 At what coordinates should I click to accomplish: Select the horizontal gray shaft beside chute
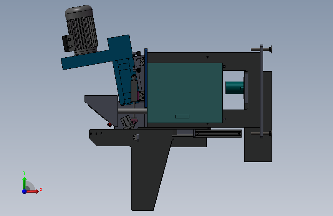pyautogui.click(x=133, y=111)
